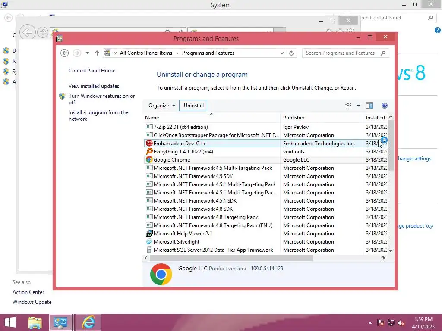
Task: Click voidtools publisher cell
Action: click(x=294, y=151)
